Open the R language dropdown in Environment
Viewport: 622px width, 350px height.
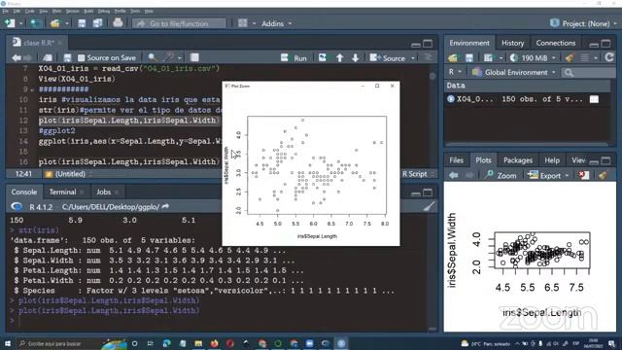click(455, 72)
